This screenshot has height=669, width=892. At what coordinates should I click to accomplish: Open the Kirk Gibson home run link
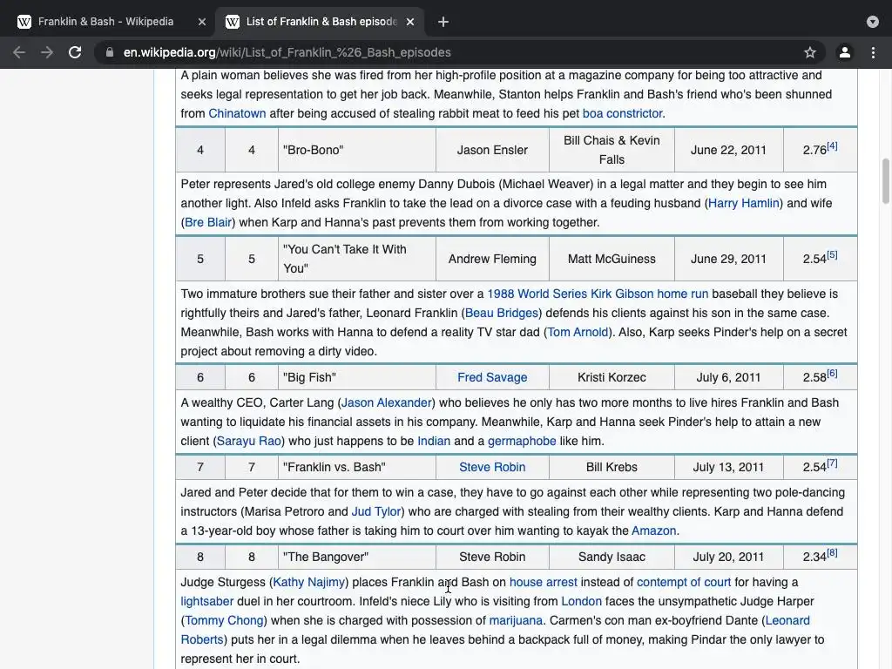click(x=650, y=294)
